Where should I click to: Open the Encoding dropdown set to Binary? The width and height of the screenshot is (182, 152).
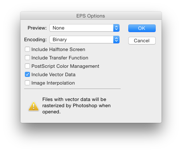pyautogui.click(x=84, y=40)
